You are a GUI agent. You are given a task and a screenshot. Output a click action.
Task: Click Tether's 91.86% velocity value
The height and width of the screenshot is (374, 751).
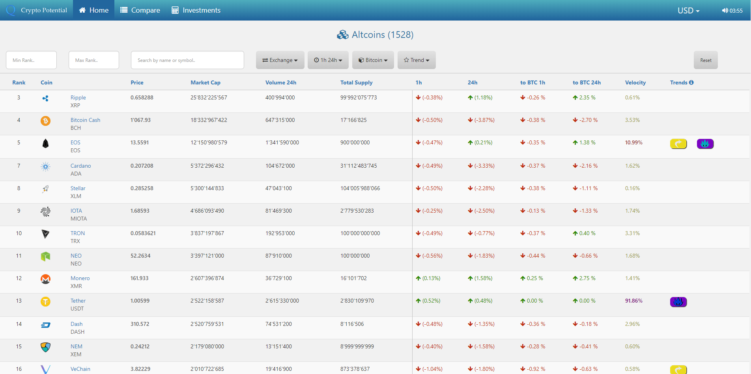(633, 301)
